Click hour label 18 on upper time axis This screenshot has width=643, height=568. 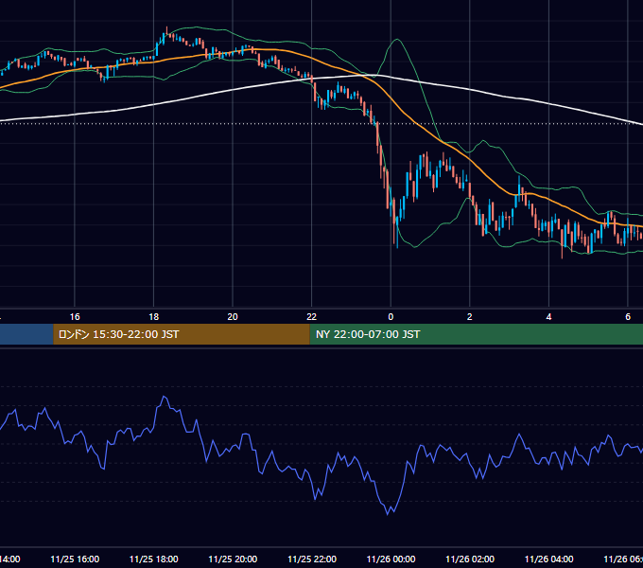point(154,317)
